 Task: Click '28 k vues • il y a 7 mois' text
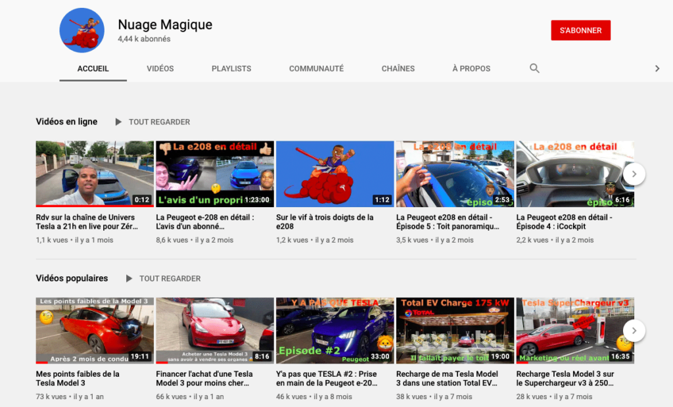[x=555, y=396]
